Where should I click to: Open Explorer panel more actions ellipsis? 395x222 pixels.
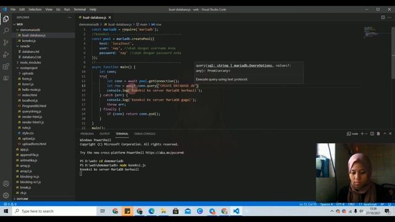click(x=70, y=17)
